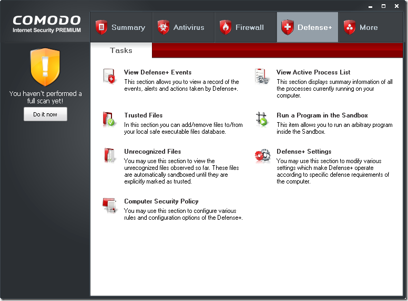Click the Do it now button
The image size is (408, 301).
pos(45,114)
